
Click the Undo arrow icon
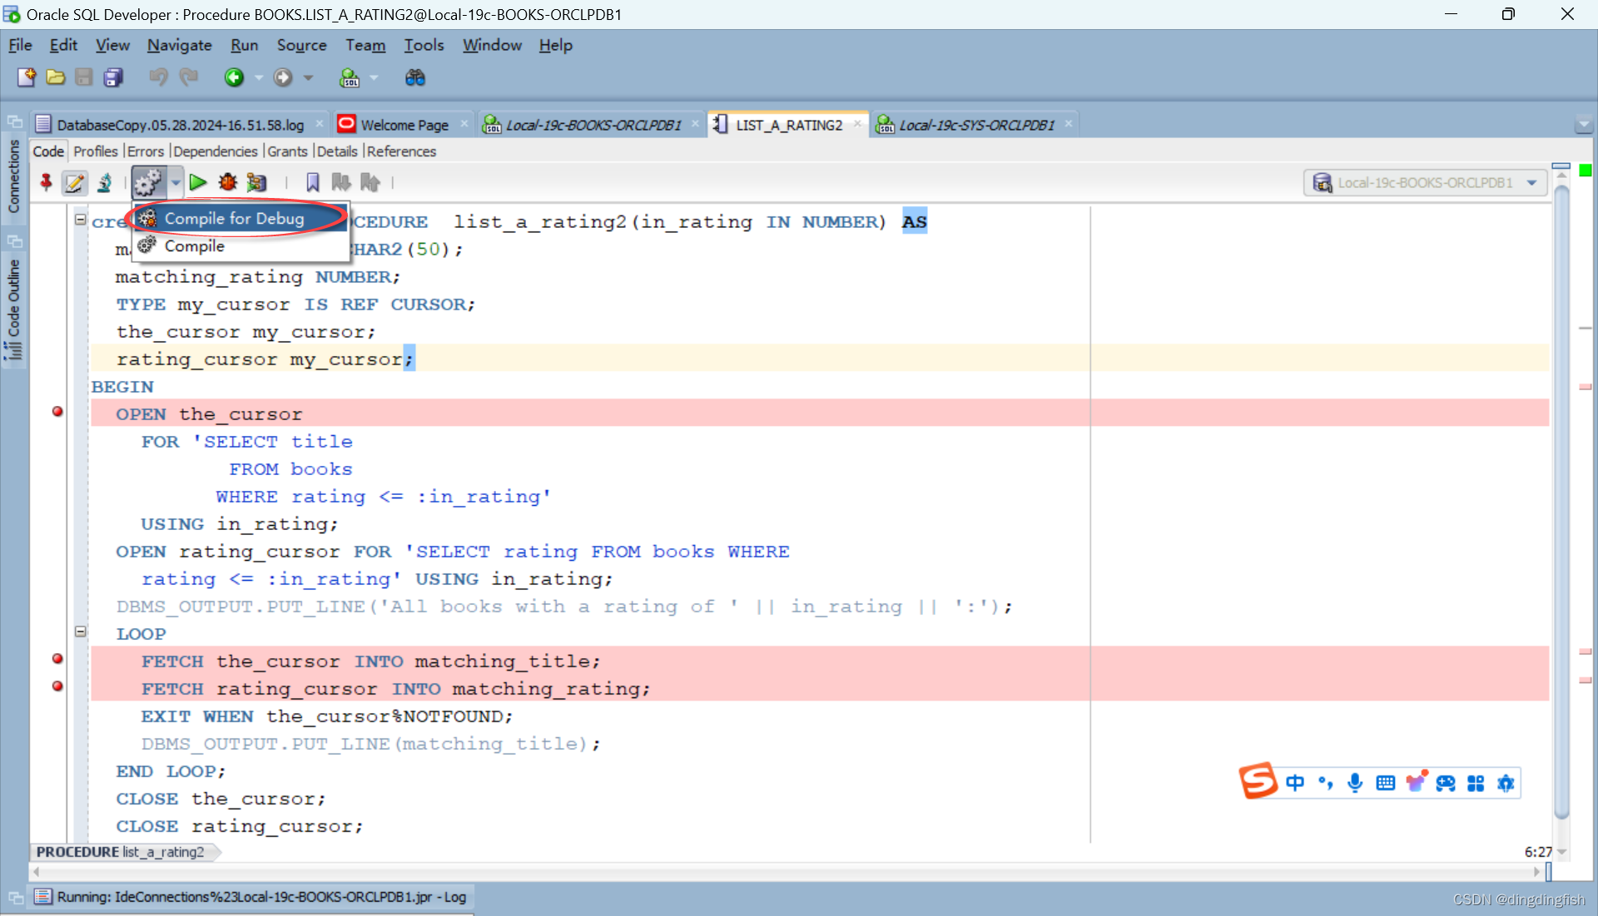[x=157, y=77]
